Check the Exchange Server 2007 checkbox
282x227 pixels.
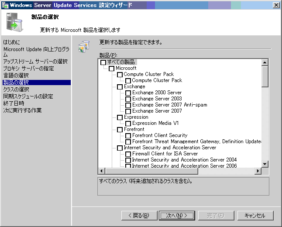pos(128,111)
